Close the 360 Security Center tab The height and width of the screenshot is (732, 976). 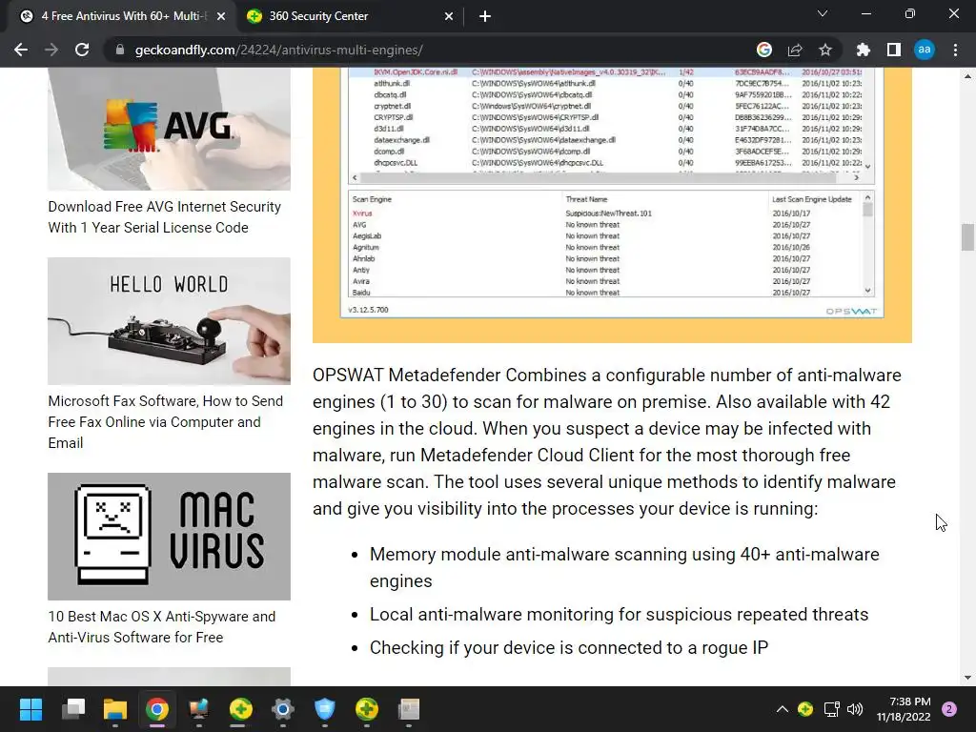pyautogui.click(x=449, y=16)
